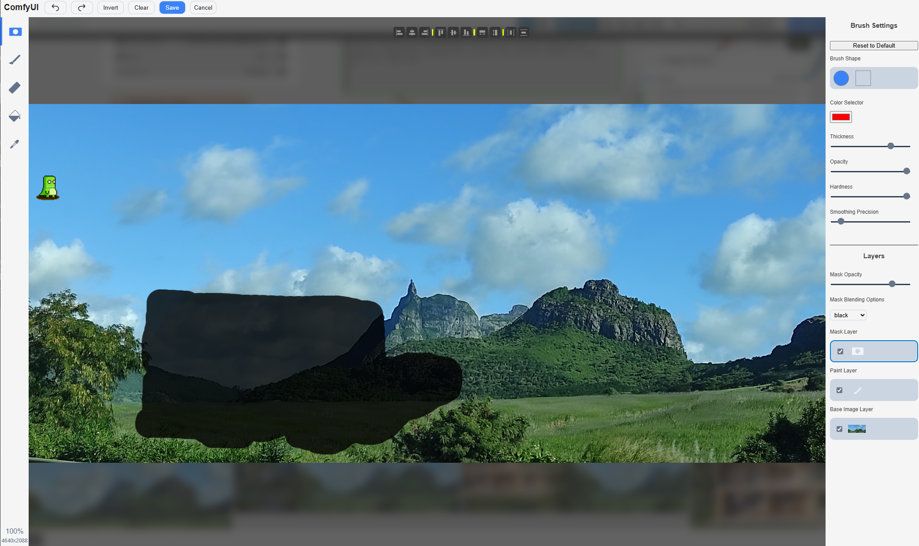Click the Clear button
Image resolution: width=919 pixels, height=546 pixels.
click(141, 7)
